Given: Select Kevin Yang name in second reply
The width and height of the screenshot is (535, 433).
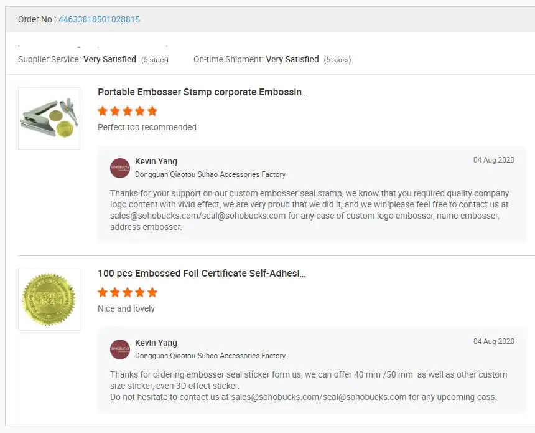Looking at the screenshot, I should point(156,343).
